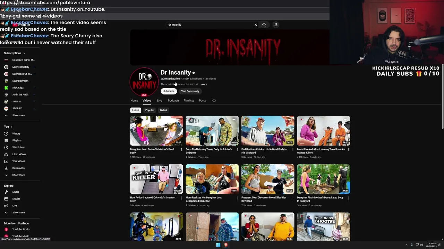The image size is (444, 249).
Task: Open the YATTA TV subscription channel
Action: (17, 102)
